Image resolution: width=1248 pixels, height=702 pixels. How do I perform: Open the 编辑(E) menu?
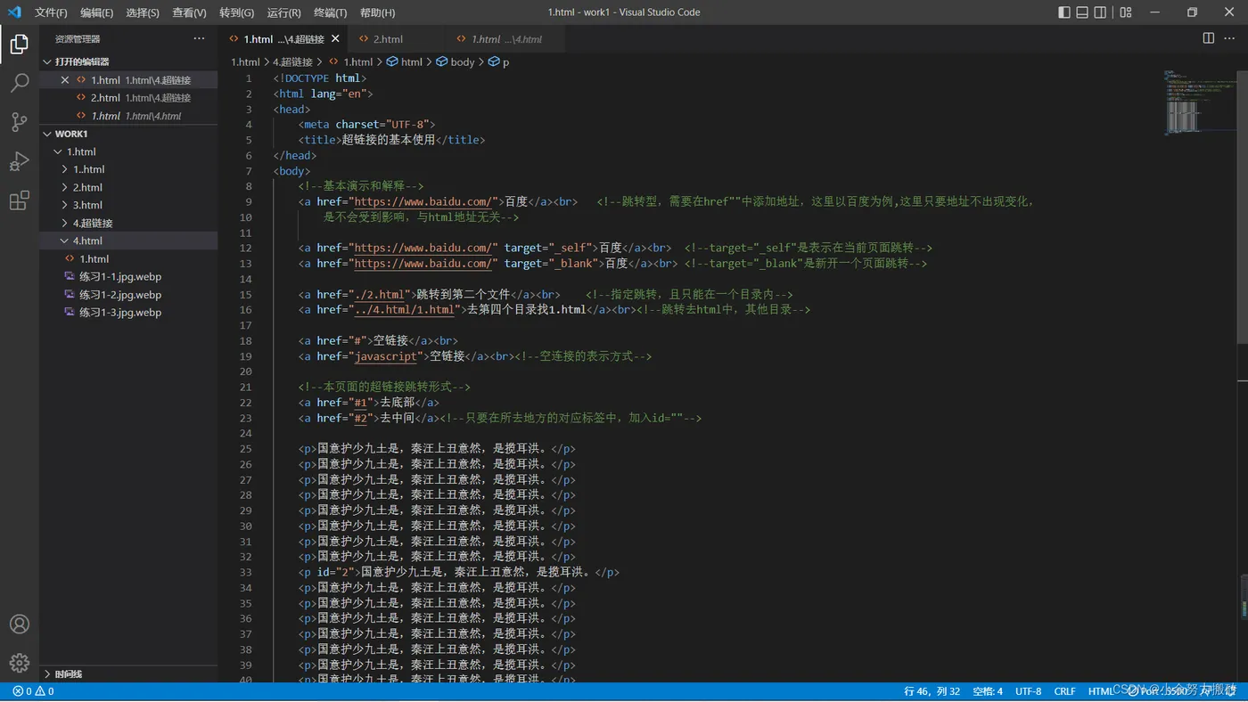coord(96,12)
